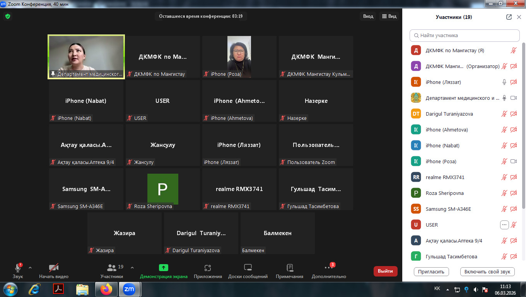Expand audio options arrow next to Zvuk
526x297 pixels.
coord(30,267)
